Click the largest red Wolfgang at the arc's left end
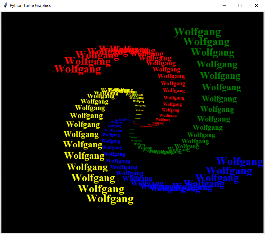The width and height of the screenshot is (265, 234). point(78,69)
